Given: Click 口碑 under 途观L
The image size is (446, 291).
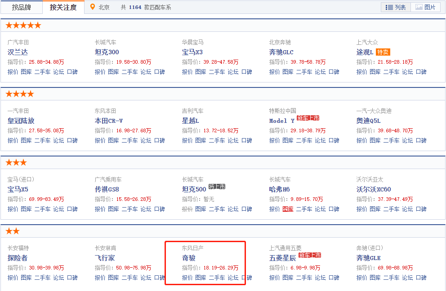Looking at the screenshot, I should click(421, 72).
